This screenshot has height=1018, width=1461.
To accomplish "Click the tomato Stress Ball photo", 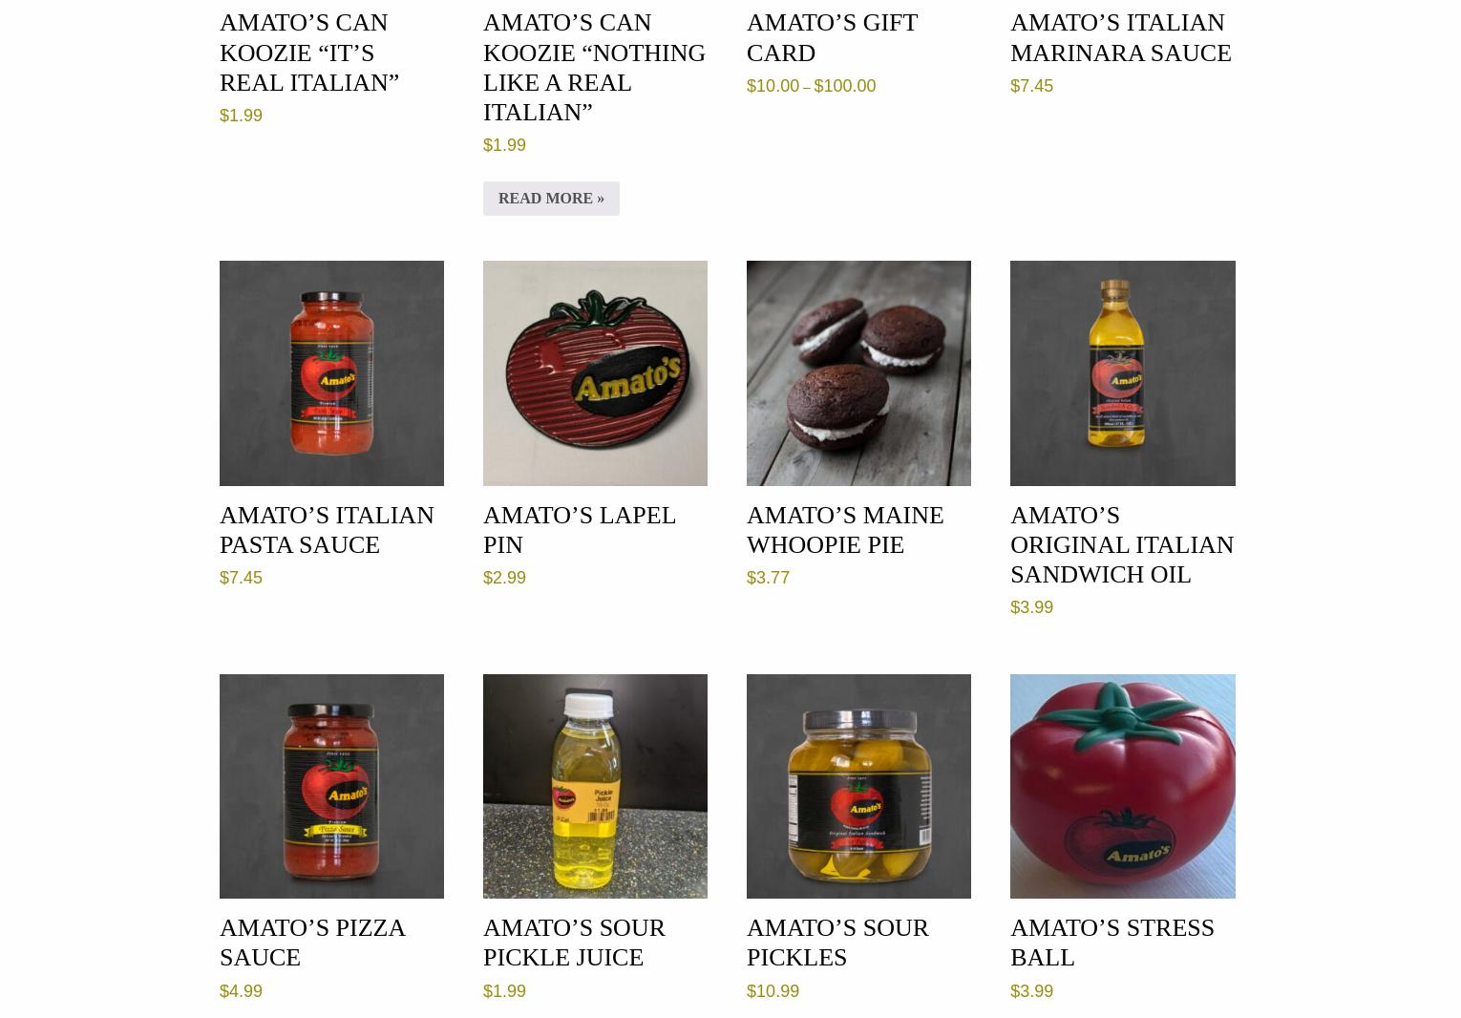I will click(1122, 786).
